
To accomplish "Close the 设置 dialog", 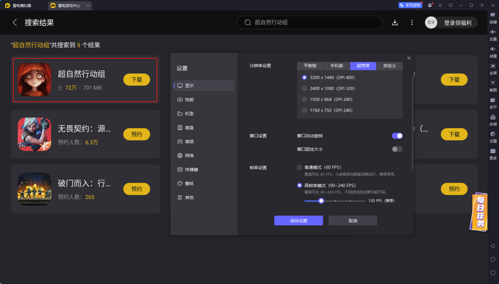I will [409, 58].
